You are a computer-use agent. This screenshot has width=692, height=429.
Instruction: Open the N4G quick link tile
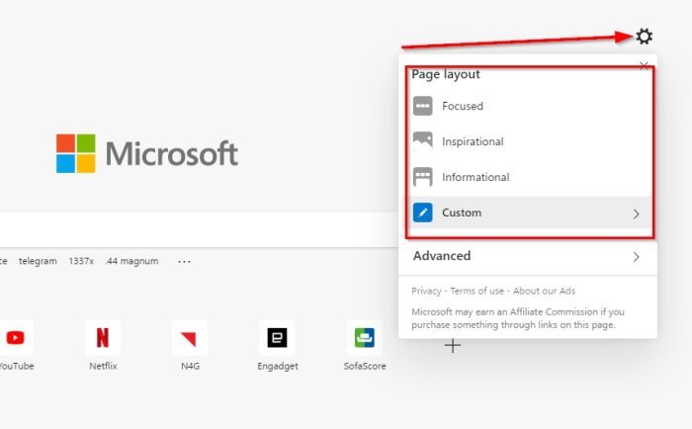tap(190, 337)
